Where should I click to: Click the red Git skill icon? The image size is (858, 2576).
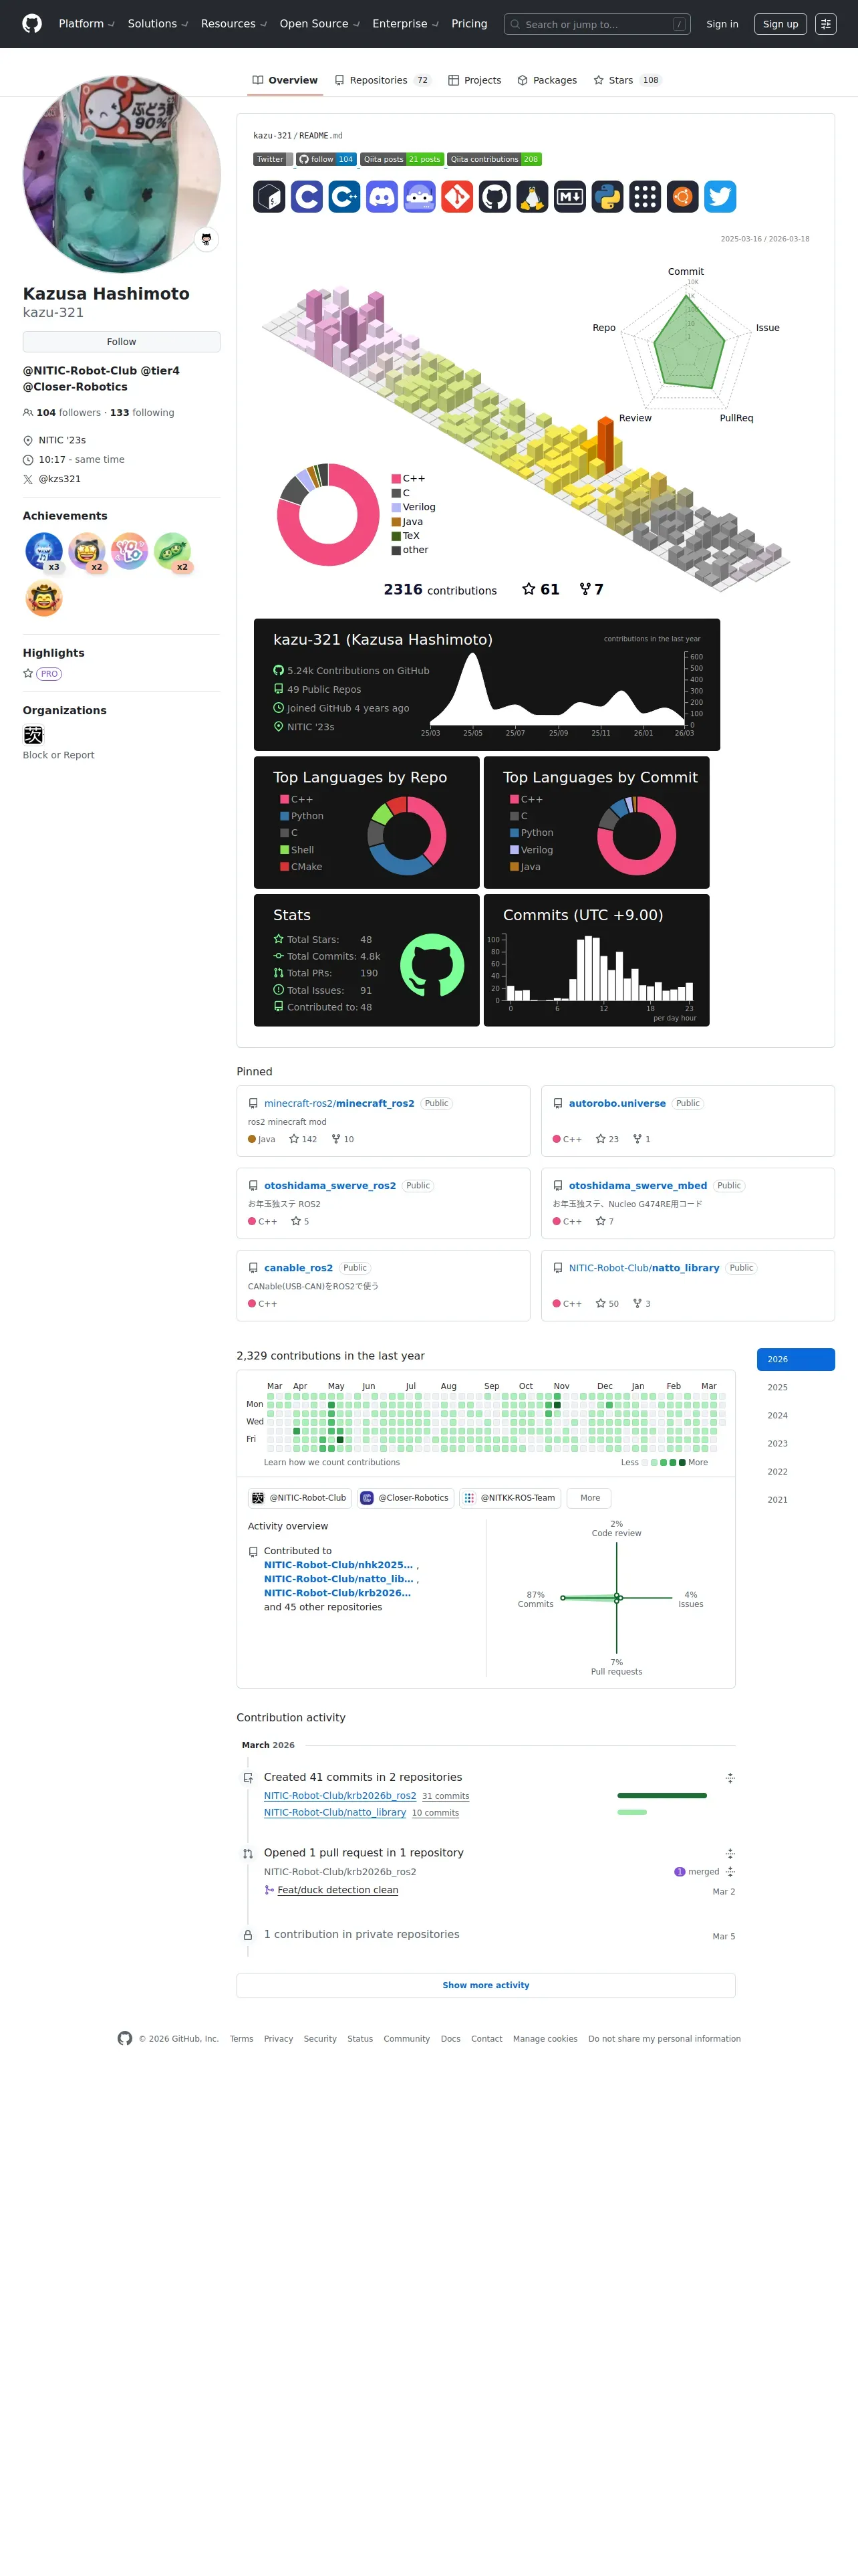[x=458, y=197]
